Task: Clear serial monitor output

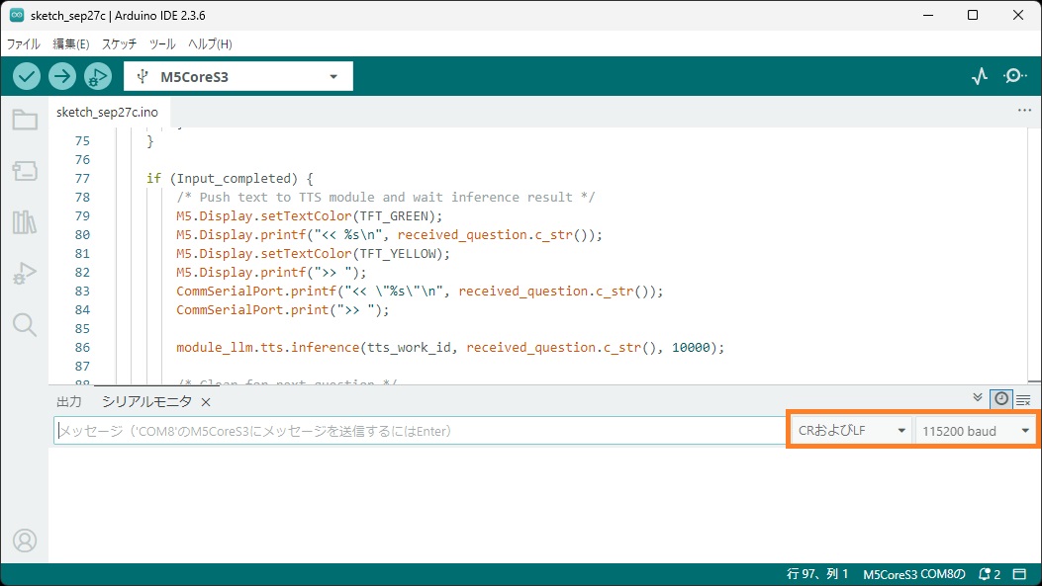Action: coord(1023,399)
